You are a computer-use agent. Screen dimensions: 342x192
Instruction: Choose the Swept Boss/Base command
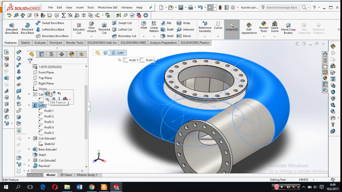[50, 23]
